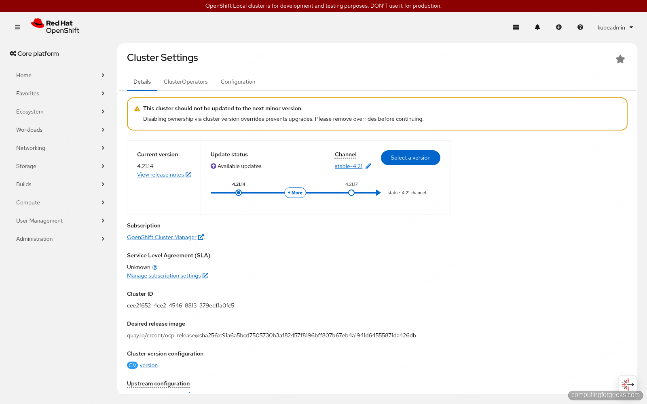
Task: Select the Cluster ID value text
Action: (x=180, y=305)
